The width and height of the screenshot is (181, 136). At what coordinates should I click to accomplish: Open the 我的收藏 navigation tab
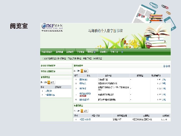[x=59, y=52]
